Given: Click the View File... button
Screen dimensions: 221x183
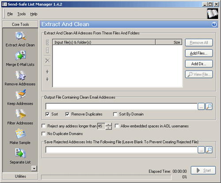Looking at the screenshot, I should coord(199,75).
